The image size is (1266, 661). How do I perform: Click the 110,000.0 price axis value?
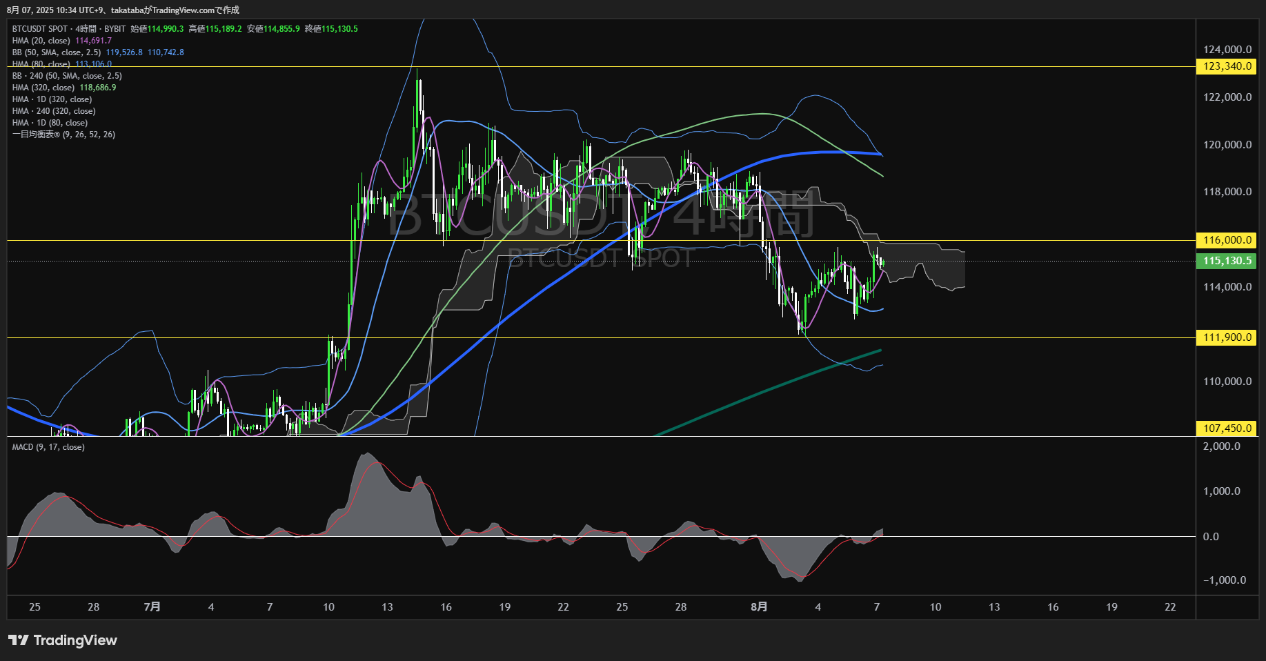(x=1227, y=382)
